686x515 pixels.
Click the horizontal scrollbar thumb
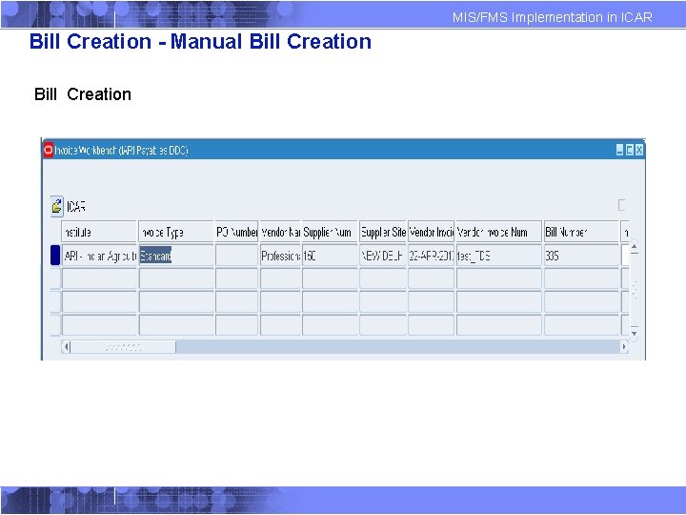[x=123, y=347]
